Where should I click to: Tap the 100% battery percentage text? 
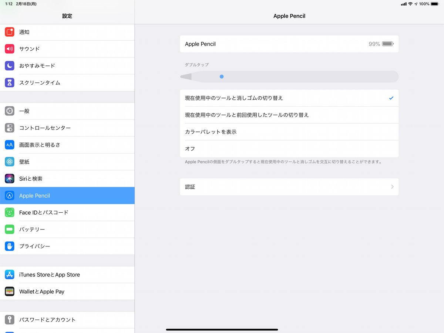pyautogui.click(x=424, y=4)
